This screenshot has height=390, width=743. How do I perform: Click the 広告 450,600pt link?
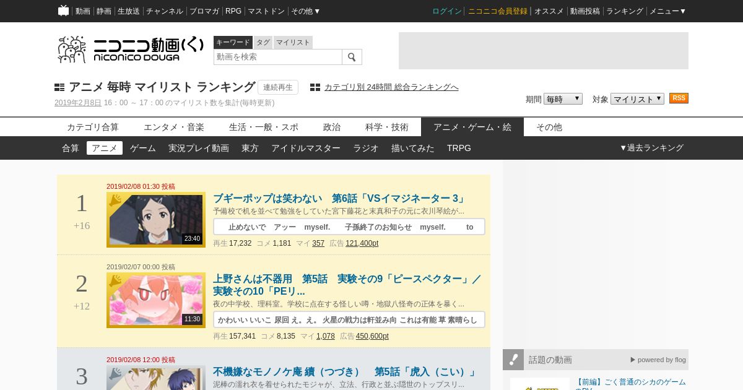tap(372, 336)
